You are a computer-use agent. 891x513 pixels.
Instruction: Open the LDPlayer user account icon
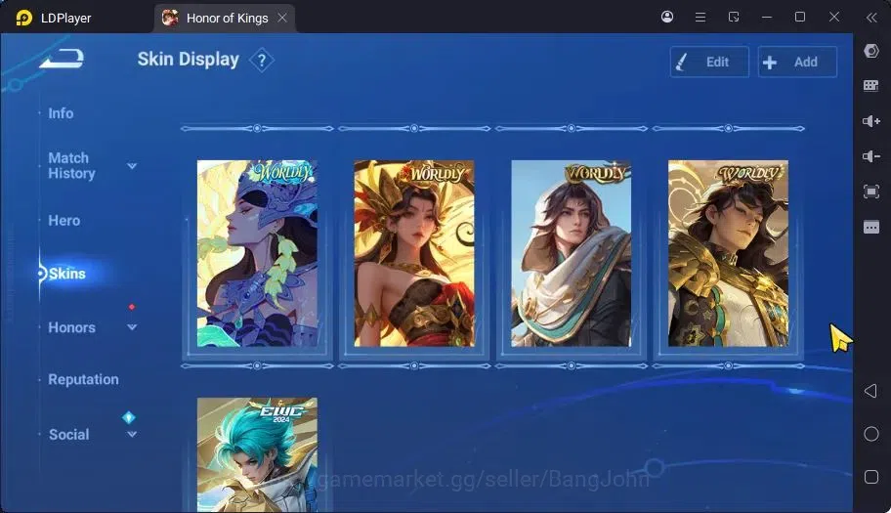(x=667, y=17)
